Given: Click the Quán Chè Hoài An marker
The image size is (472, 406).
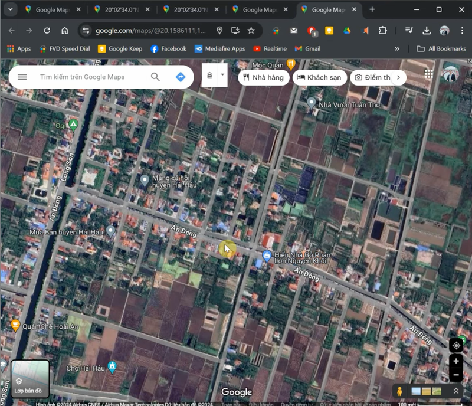Looking at the screenshot, I should [x=15, y=325].
